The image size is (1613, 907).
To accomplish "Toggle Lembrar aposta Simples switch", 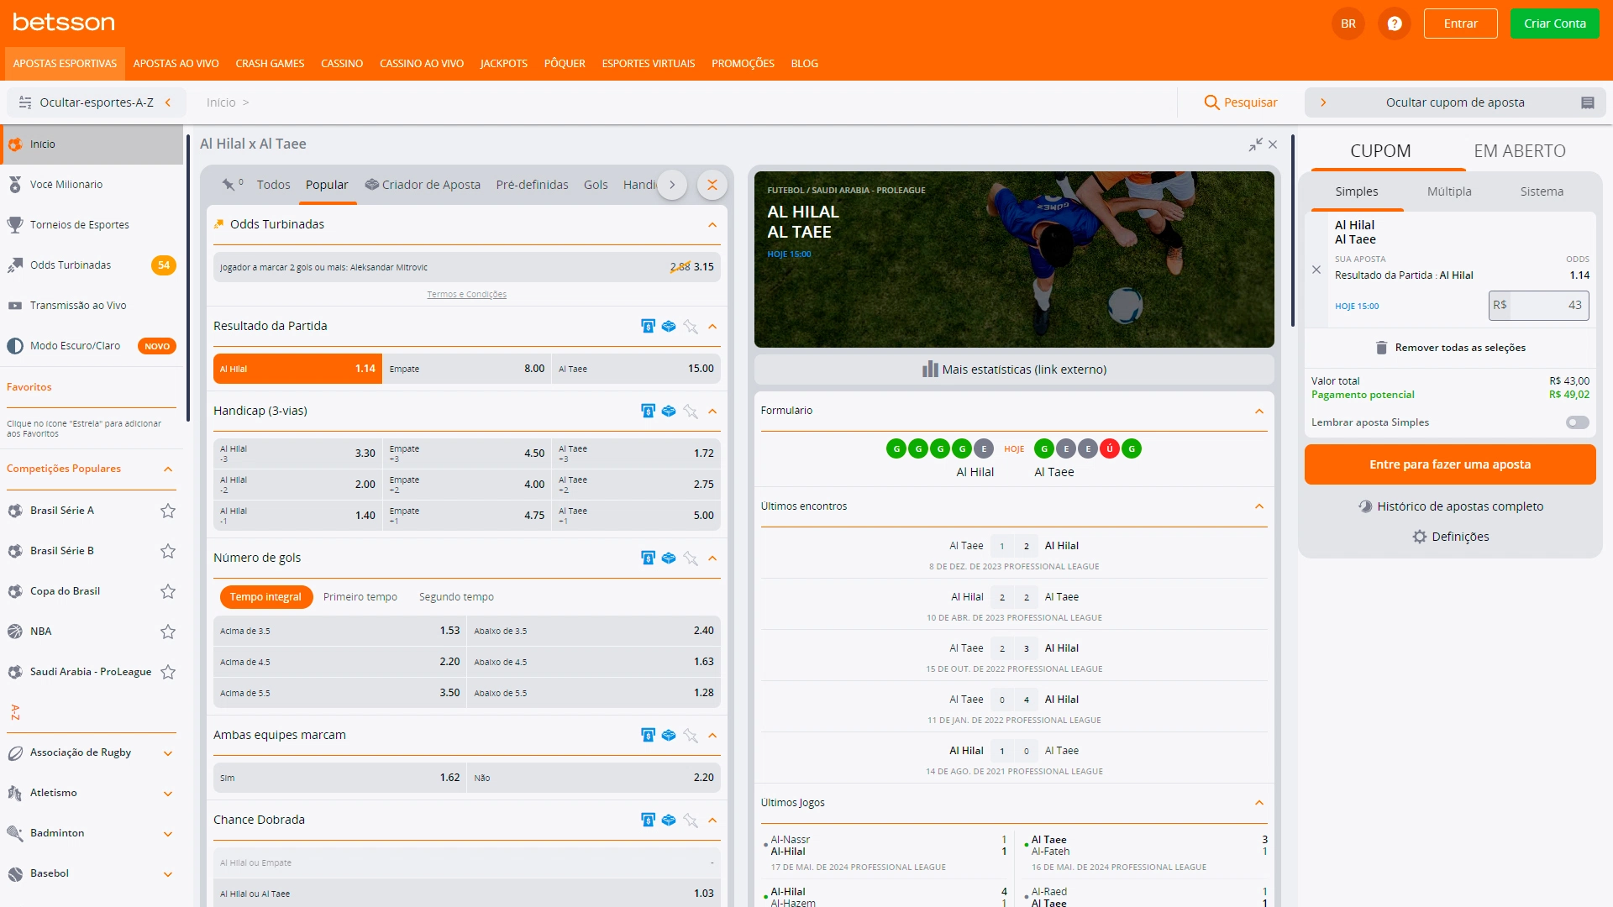I will 1577,422.
